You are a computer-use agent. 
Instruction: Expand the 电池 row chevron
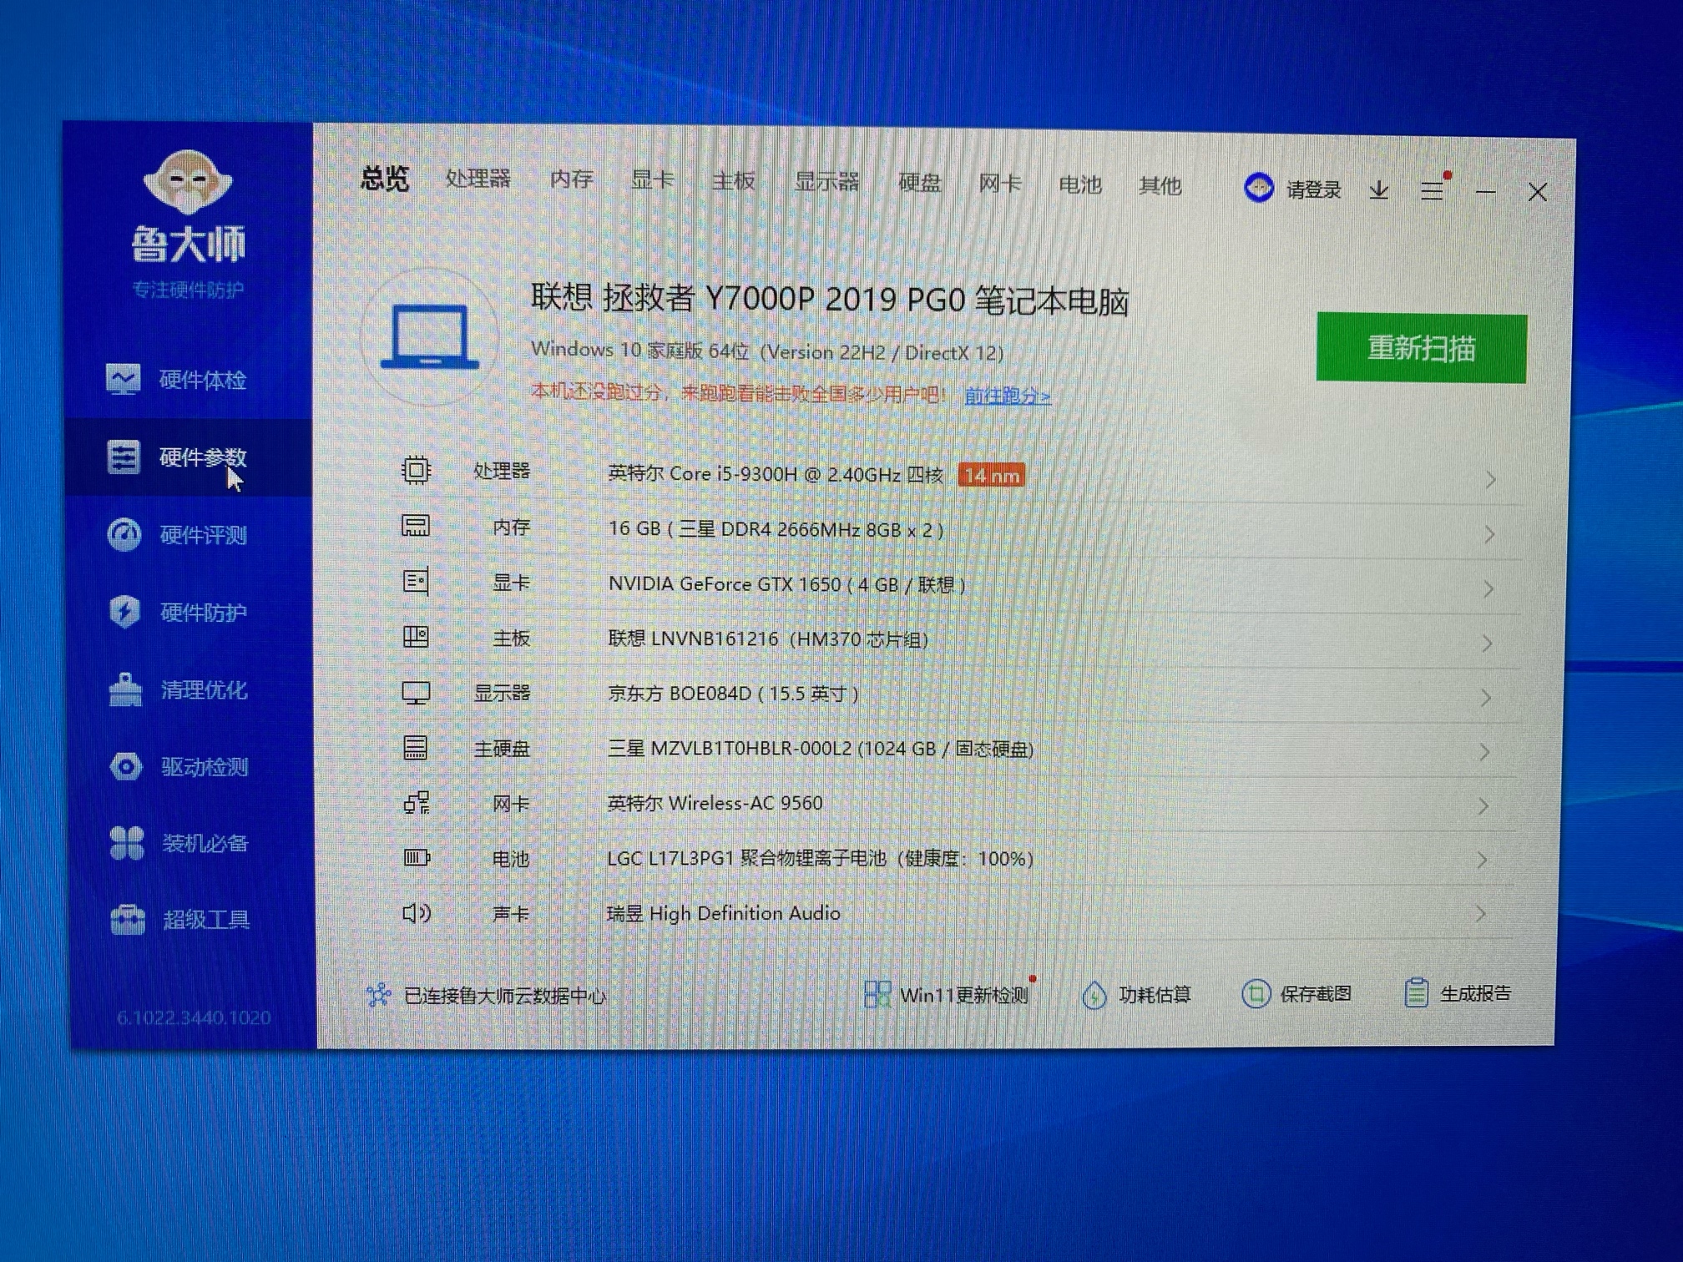[1482, 860]
